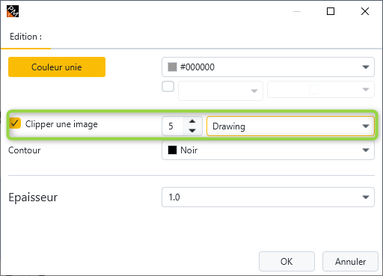Maximize the dialog window
The image size is (383, 276).
coord(331,11)
